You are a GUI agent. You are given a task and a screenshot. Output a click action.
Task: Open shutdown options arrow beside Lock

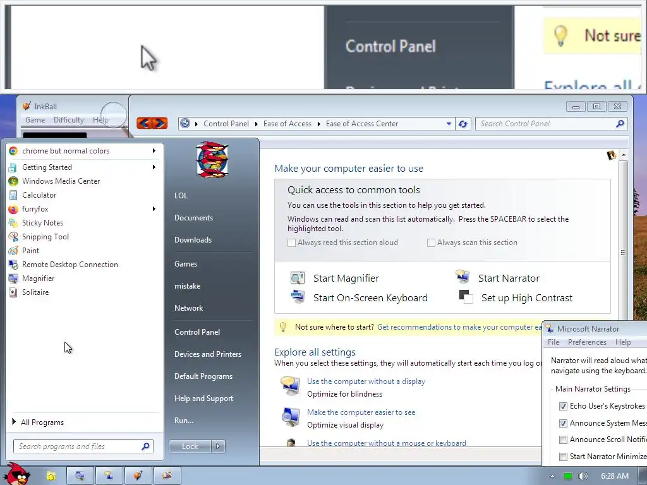pos(218,446)
